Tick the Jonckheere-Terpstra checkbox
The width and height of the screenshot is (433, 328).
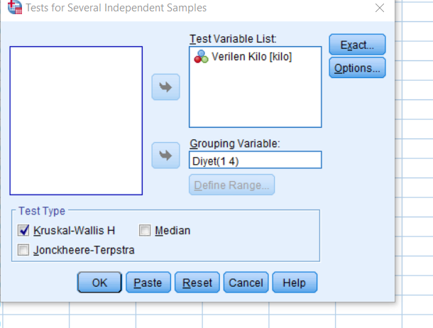click(23, 250)
